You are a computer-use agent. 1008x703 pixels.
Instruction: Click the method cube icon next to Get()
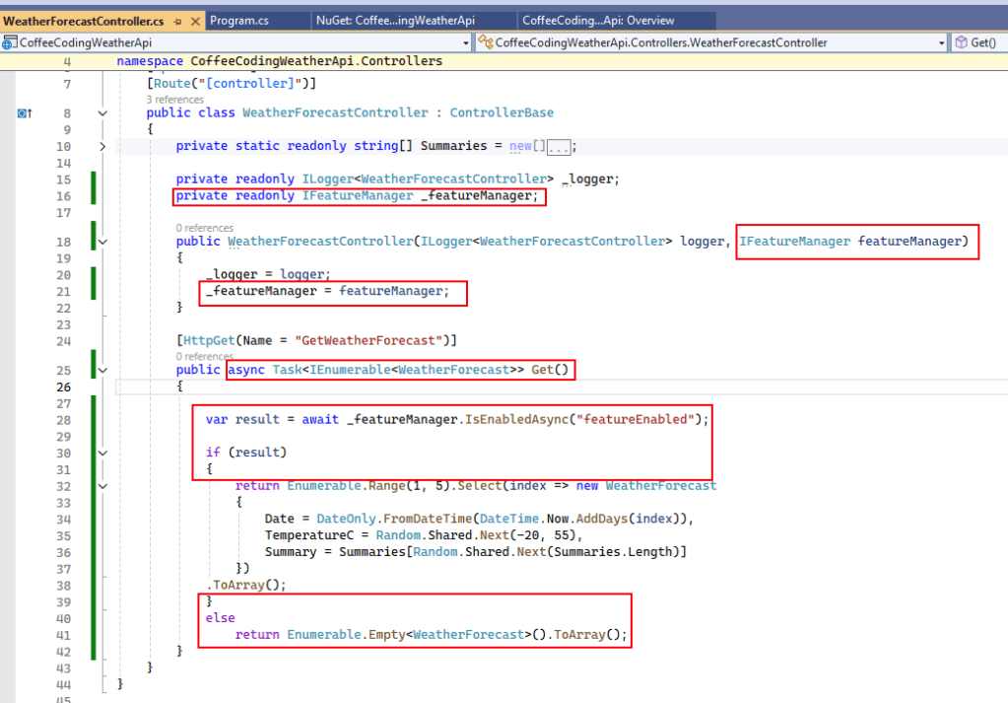tap(962, 42)
